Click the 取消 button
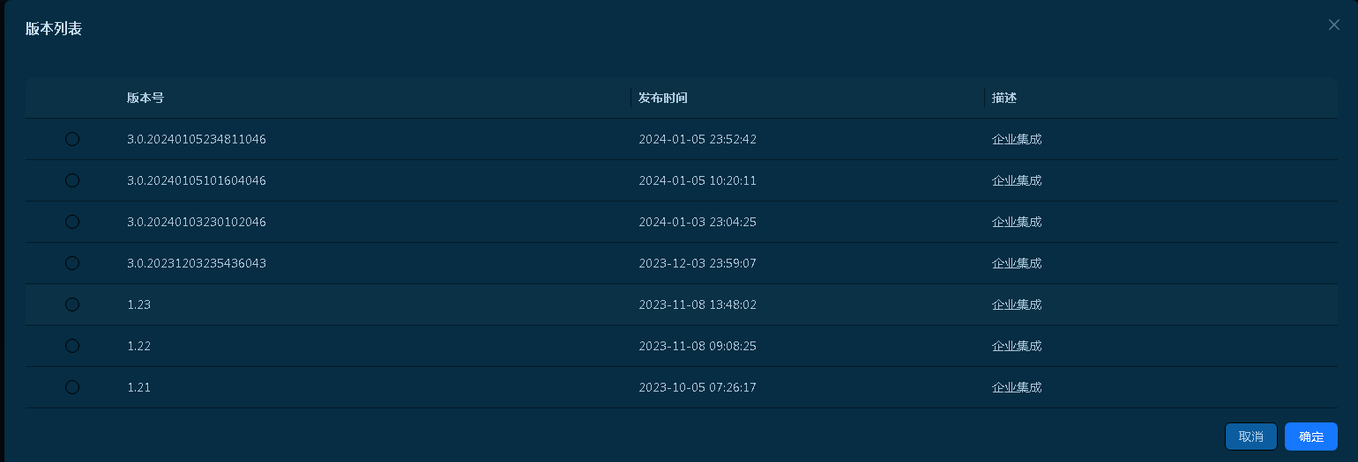The image size is (1358, 462). [1251, 436]
